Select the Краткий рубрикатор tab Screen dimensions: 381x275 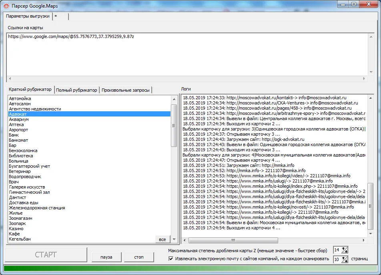(x=30, y=89)
